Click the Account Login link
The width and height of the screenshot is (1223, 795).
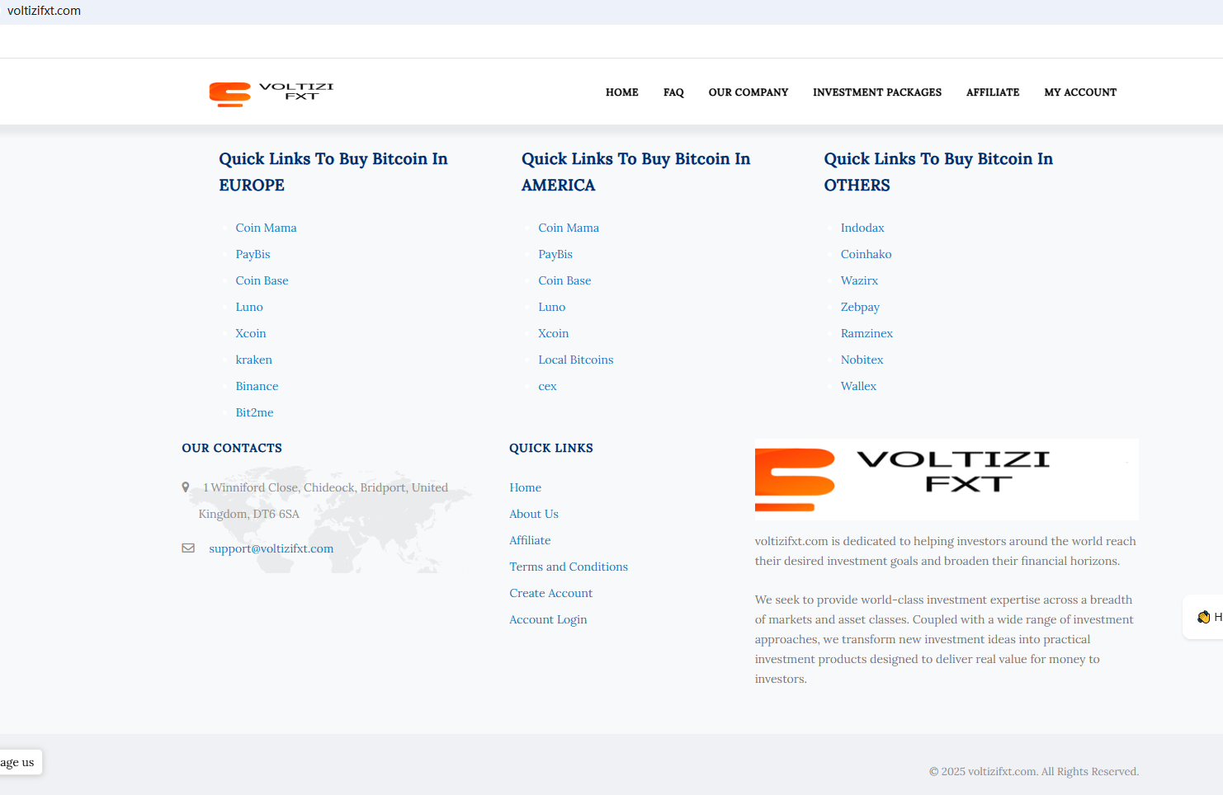point(548,619)
